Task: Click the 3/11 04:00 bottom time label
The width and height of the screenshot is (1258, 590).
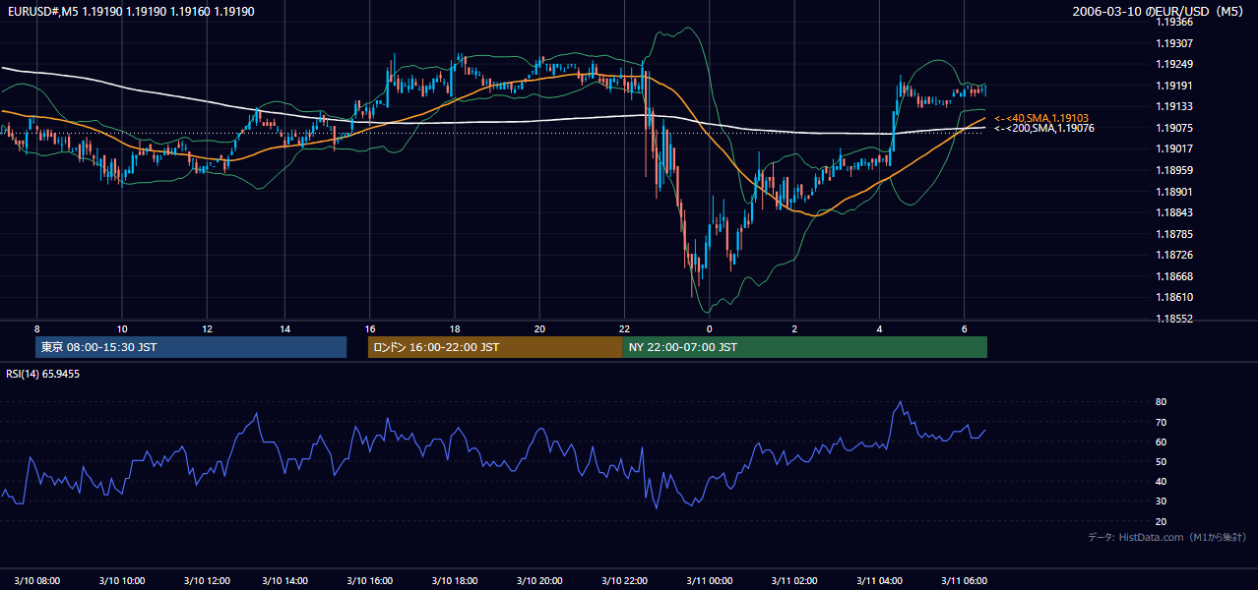Action: pyautogui.click(x=878, y=580)
